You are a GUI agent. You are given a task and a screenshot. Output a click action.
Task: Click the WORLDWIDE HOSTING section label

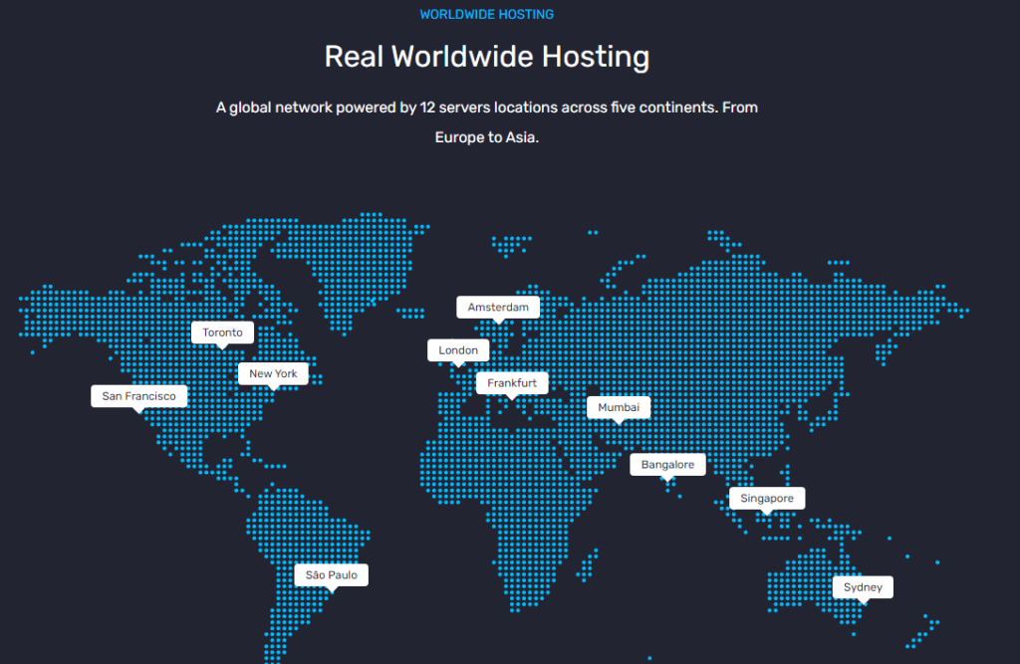pyautogui.click(x=486, y=14)
